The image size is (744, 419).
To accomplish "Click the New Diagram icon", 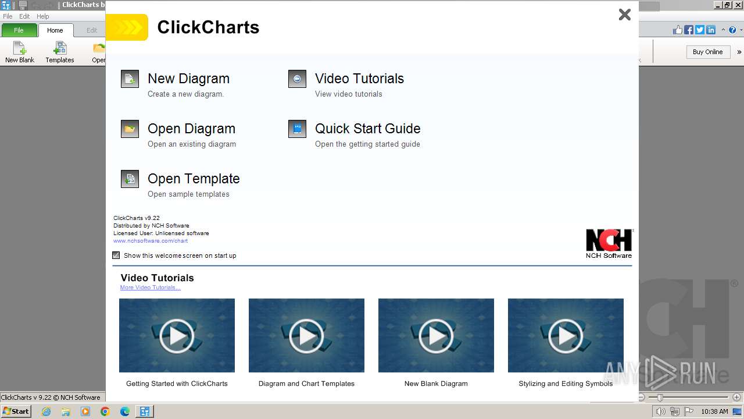I will tap(130, 79).
